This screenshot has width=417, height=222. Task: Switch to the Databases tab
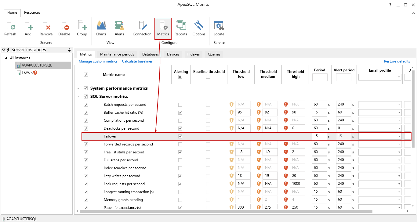coord(150,54)
